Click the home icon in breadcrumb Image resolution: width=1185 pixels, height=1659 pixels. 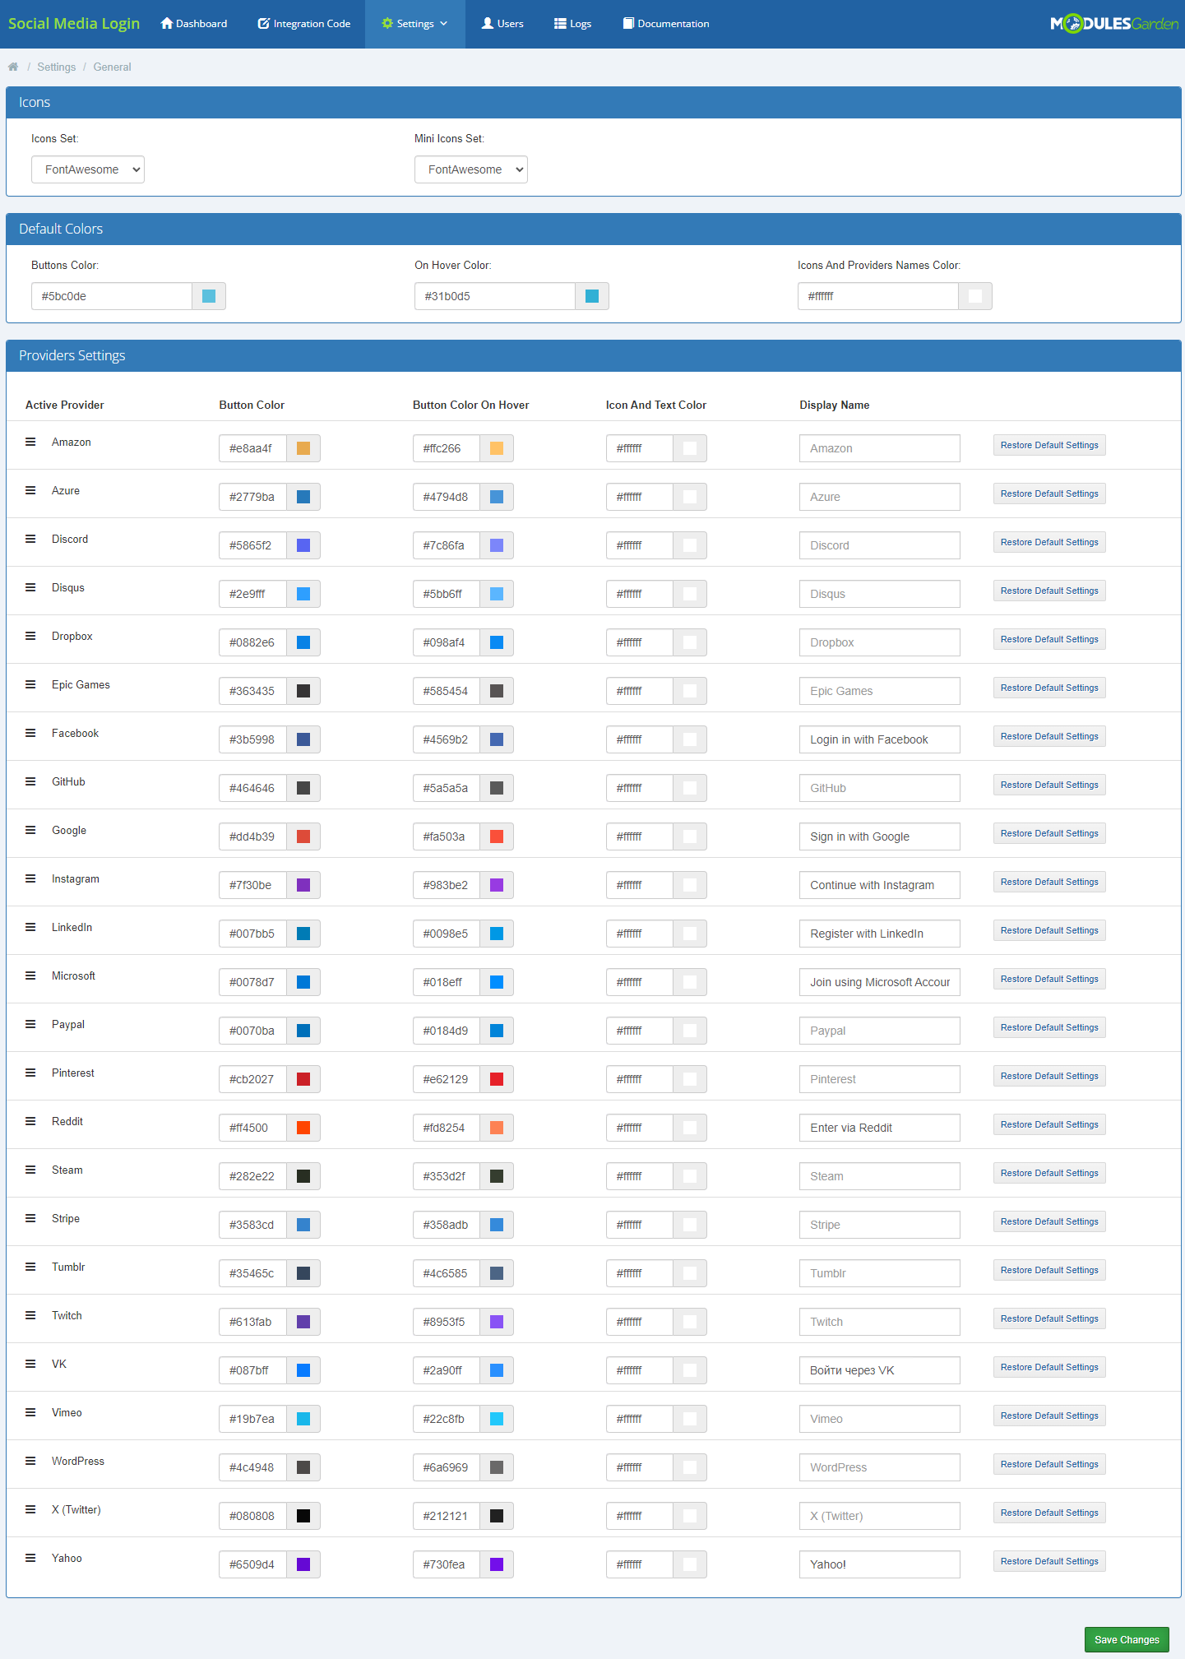[13, 67]
